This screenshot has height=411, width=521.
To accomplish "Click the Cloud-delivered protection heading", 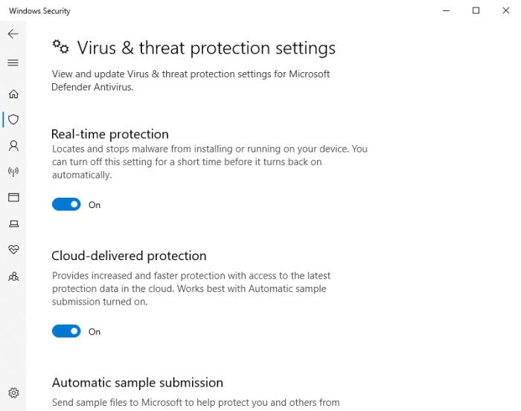I will pos(129,256).
